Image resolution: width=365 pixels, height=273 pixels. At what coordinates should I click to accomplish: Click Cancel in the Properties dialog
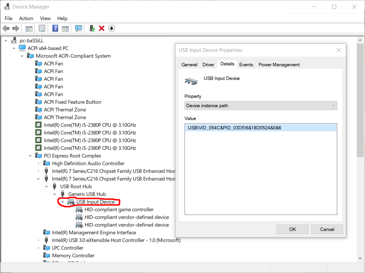coord(327,229)
